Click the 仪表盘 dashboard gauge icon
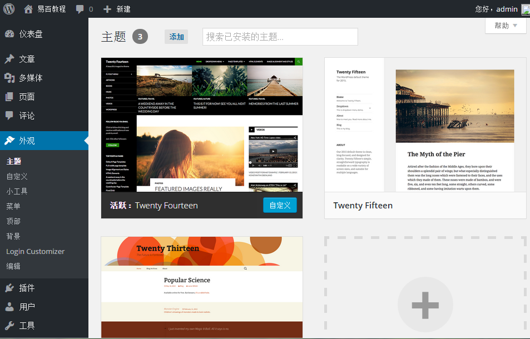 pos(9,34)
